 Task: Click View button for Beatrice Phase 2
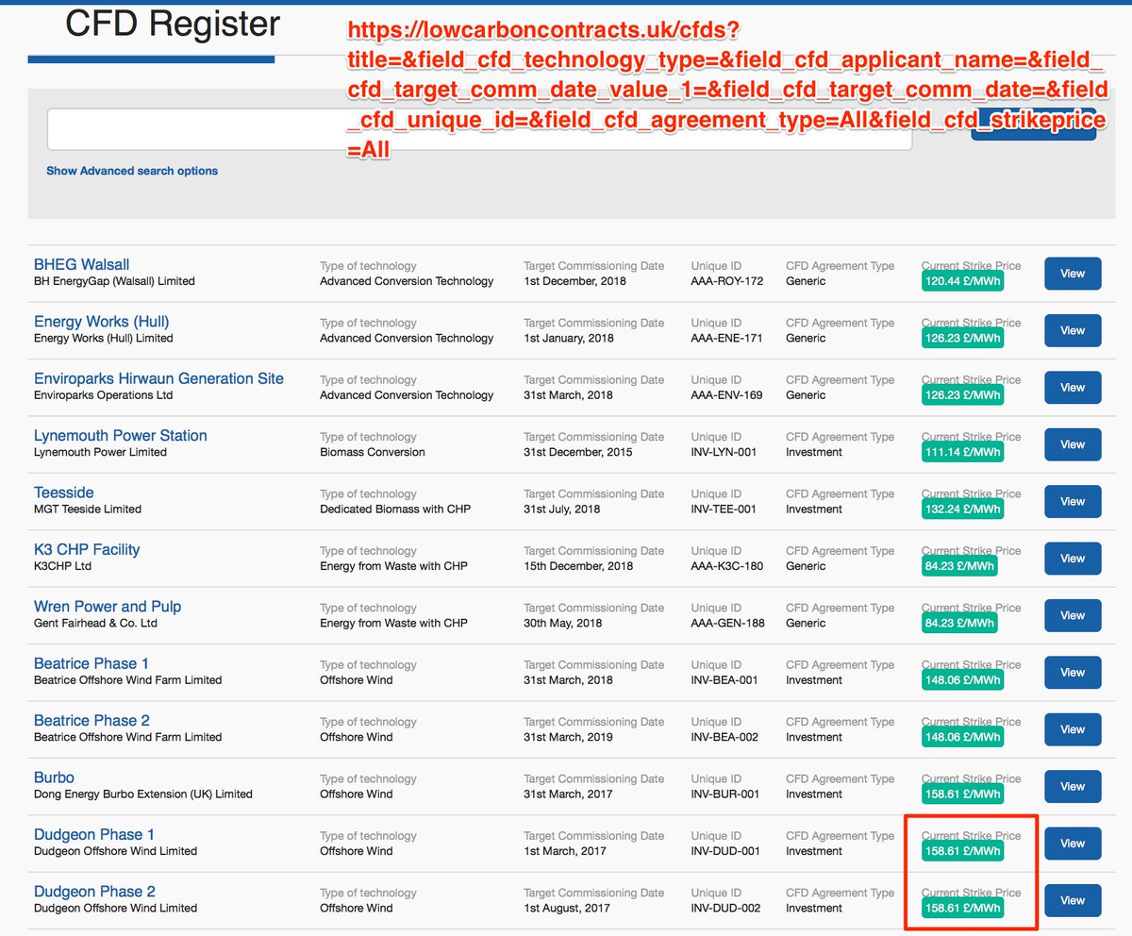(1073, 729)
